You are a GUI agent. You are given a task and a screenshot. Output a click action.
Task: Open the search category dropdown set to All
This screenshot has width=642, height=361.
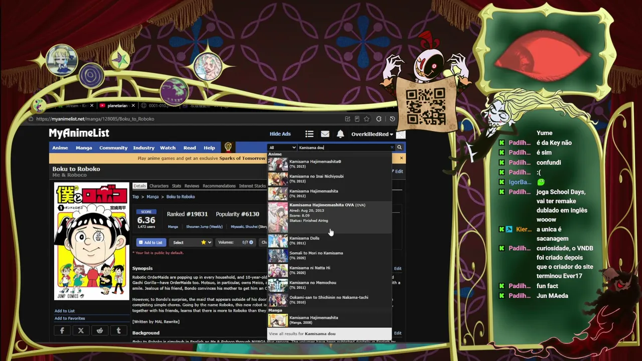(x=282, y=147)
